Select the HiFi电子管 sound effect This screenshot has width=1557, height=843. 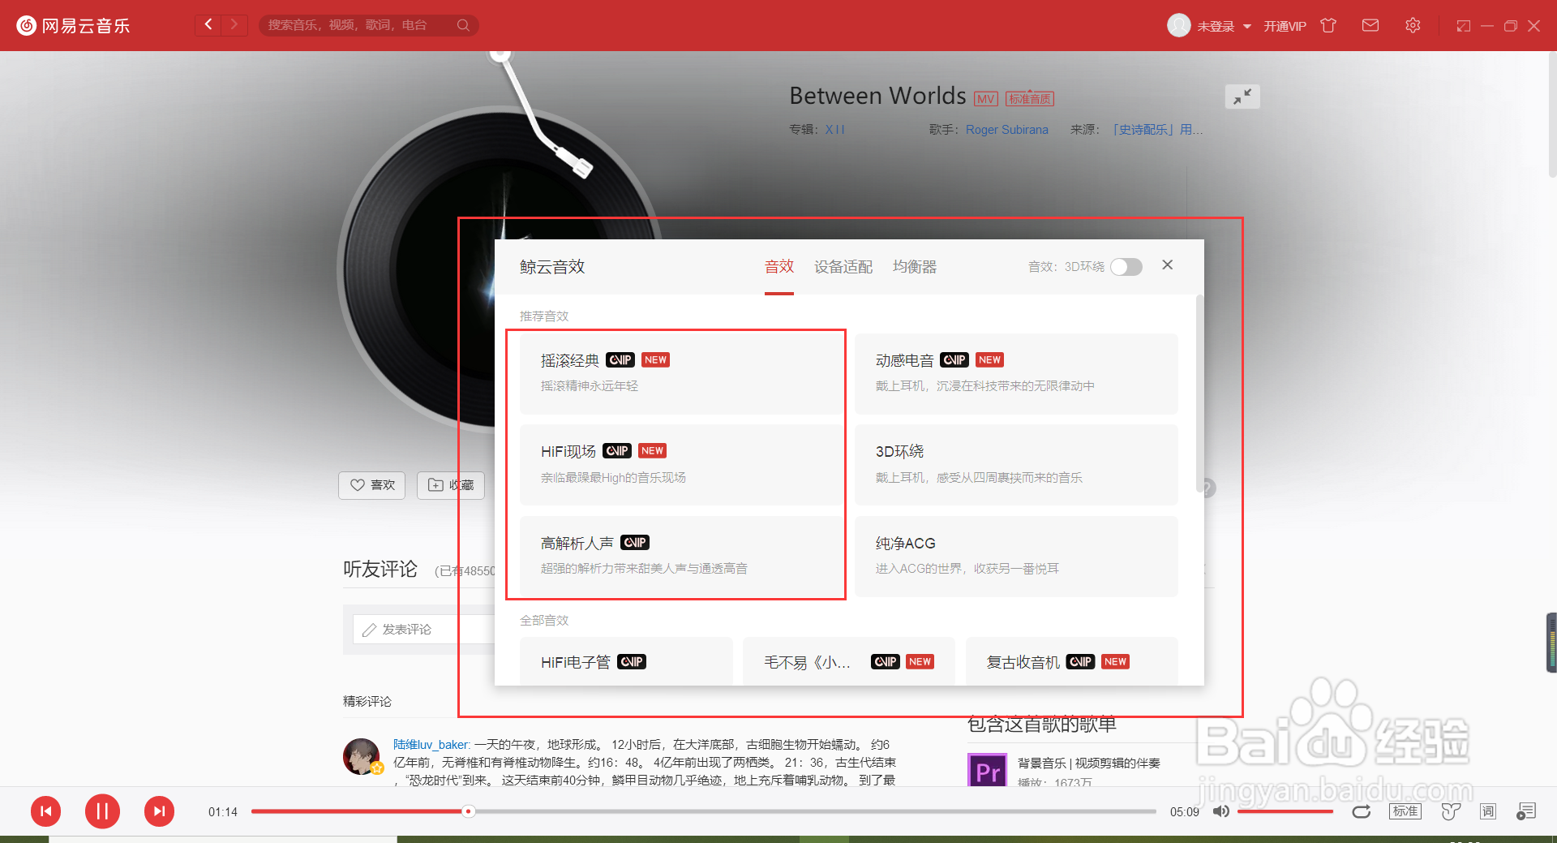click(626, 661)
